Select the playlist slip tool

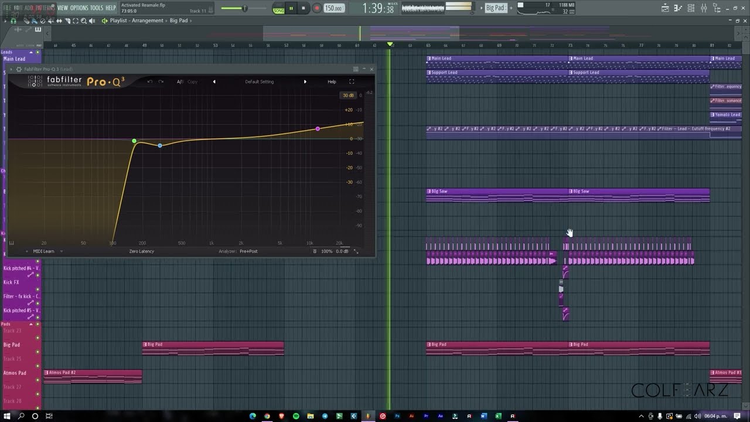click(59, 21)
